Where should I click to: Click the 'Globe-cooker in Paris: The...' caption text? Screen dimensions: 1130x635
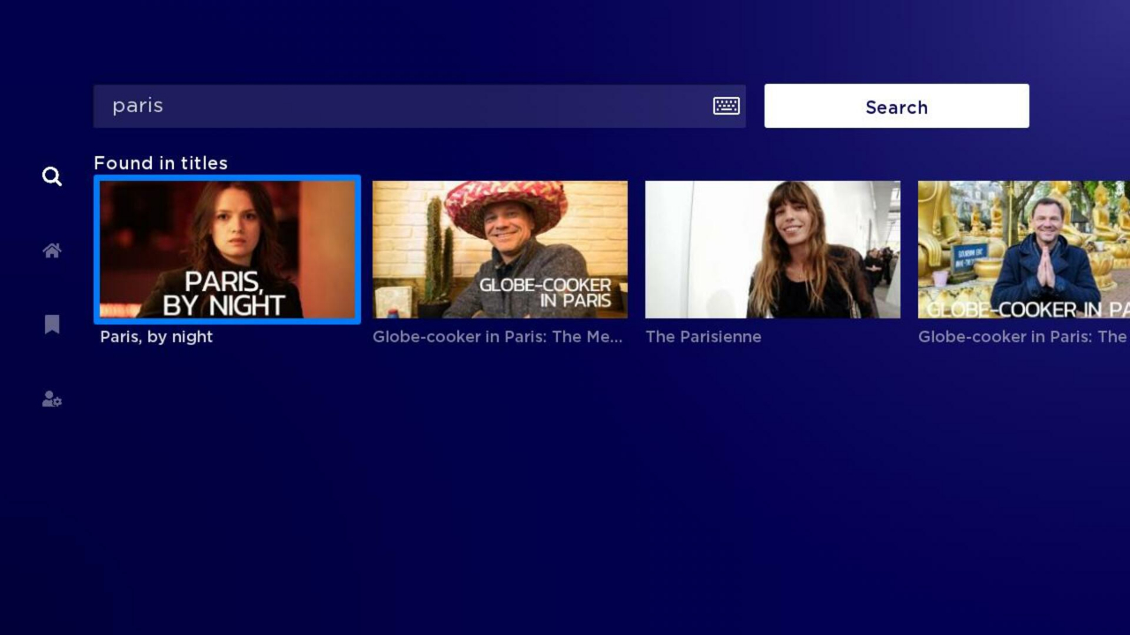click(x=497, y=337)
